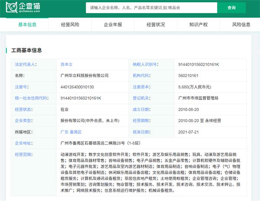Click the 登记机关 label
The image size is (260, 201).
(x=141, y=98)
